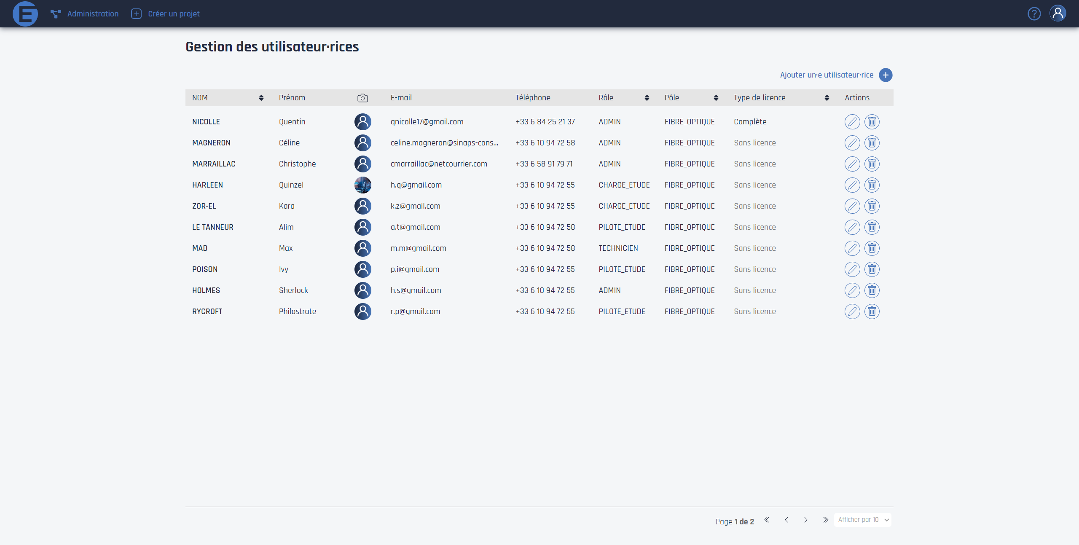The image size is (1079, 545).
Task: Open the account profile icon top right
Action: (x=1058, y=13)
